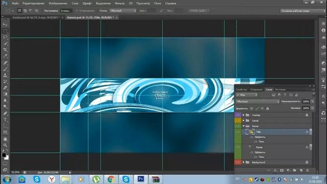
Task: Click the foreground color swatch
Action: coord(4,155)
